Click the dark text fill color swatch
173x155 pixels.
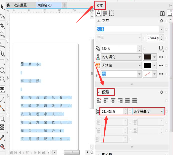tap(147, 57)
